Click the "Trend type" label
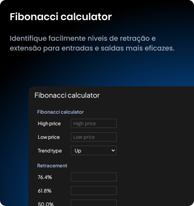Screen dimensions: 194x206 tap(49, 151)
